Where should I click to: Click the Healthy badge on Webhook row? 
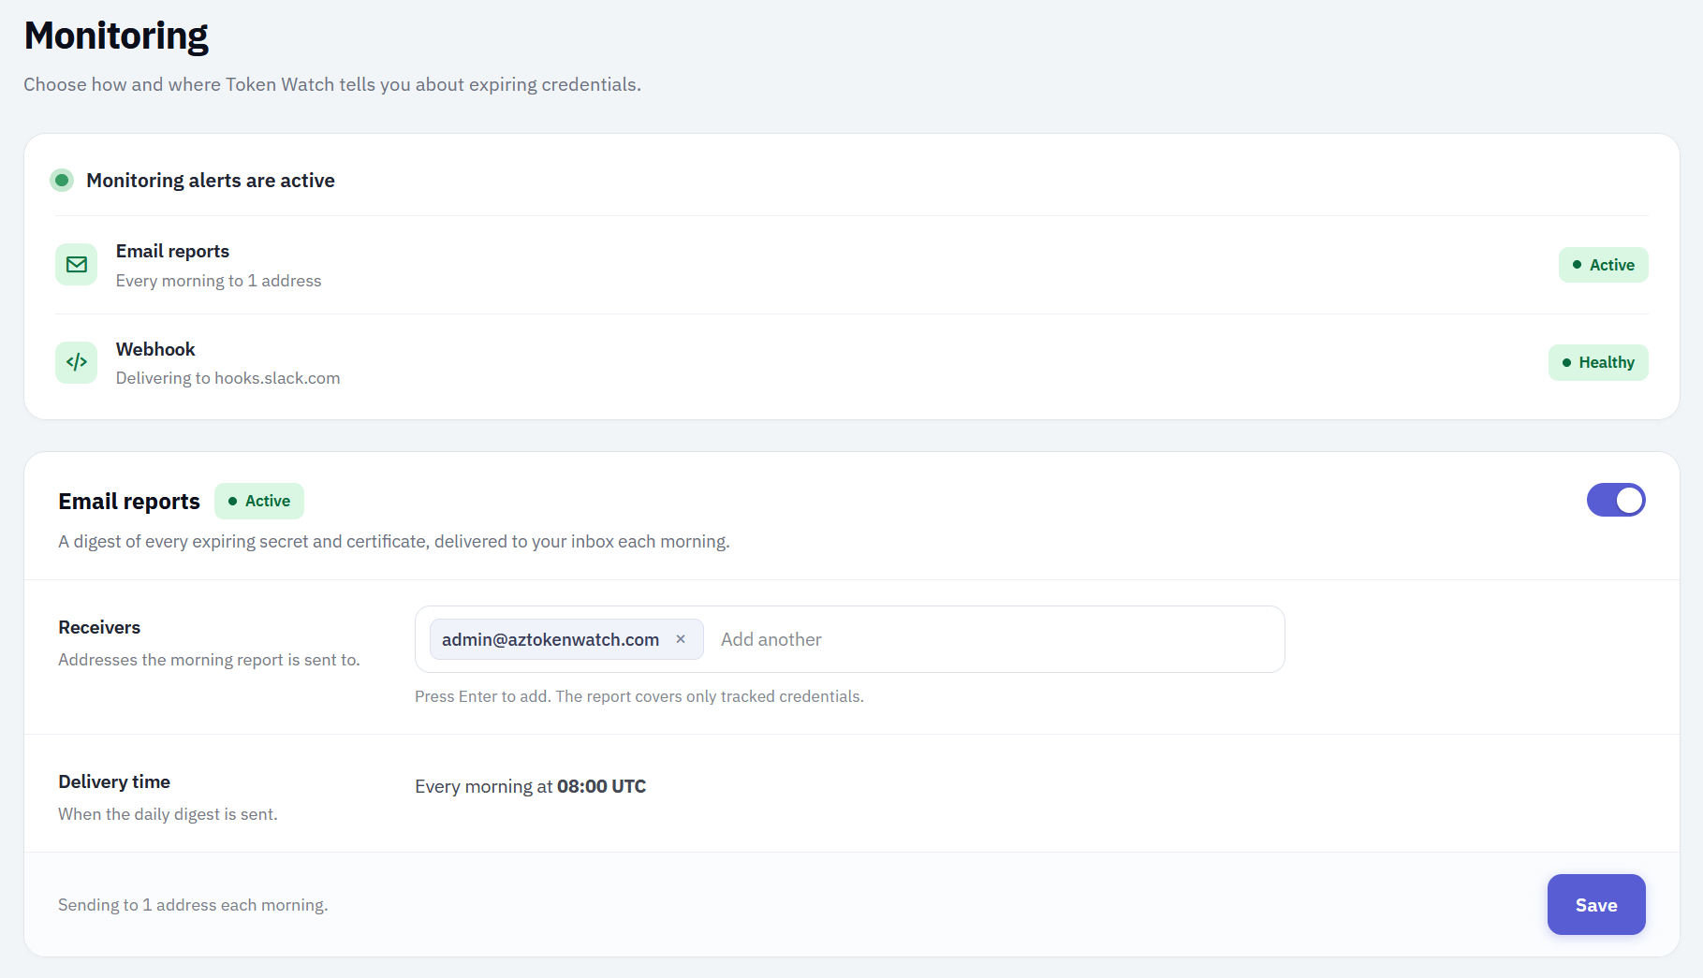1597,362
